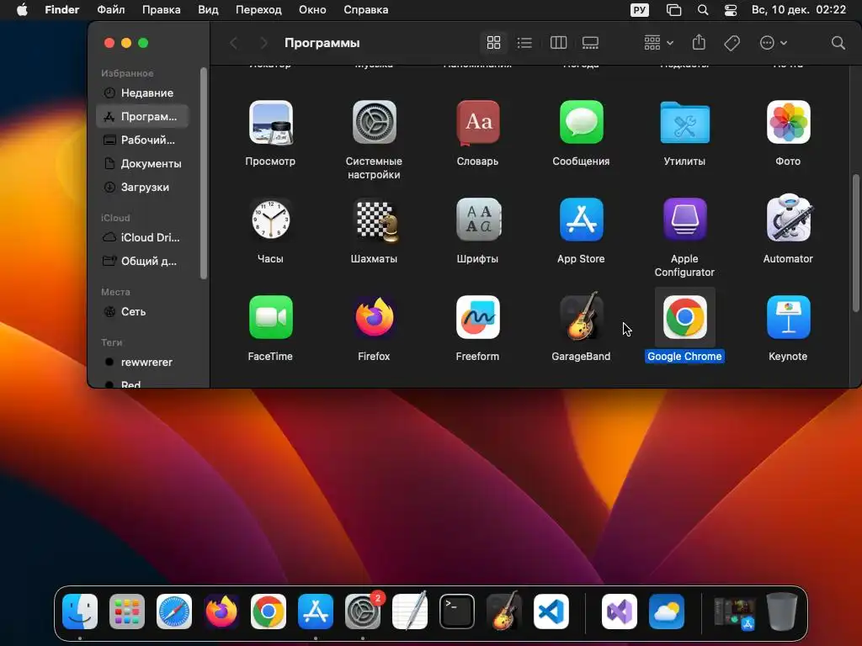Select the Фото app icon
The image size is (862, 646).
[788, 123]
